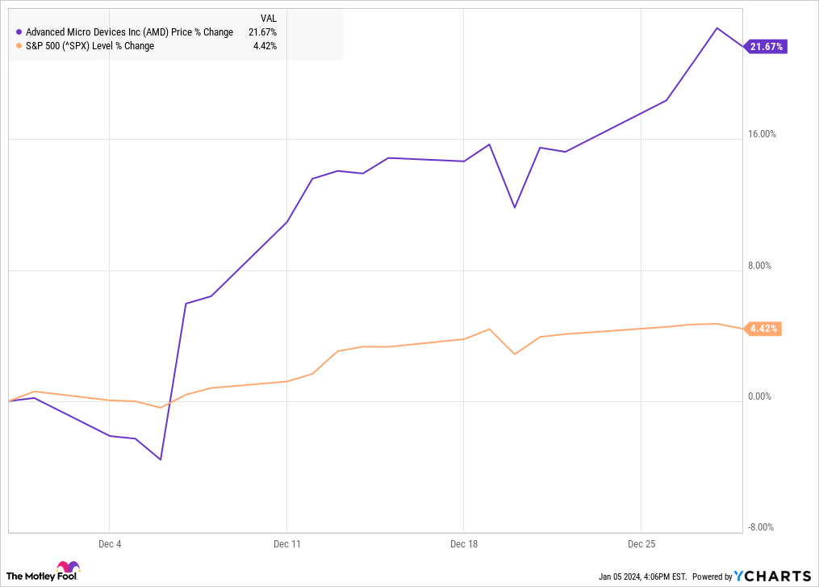Click the 0.00% y-axis label

point(759,396)
